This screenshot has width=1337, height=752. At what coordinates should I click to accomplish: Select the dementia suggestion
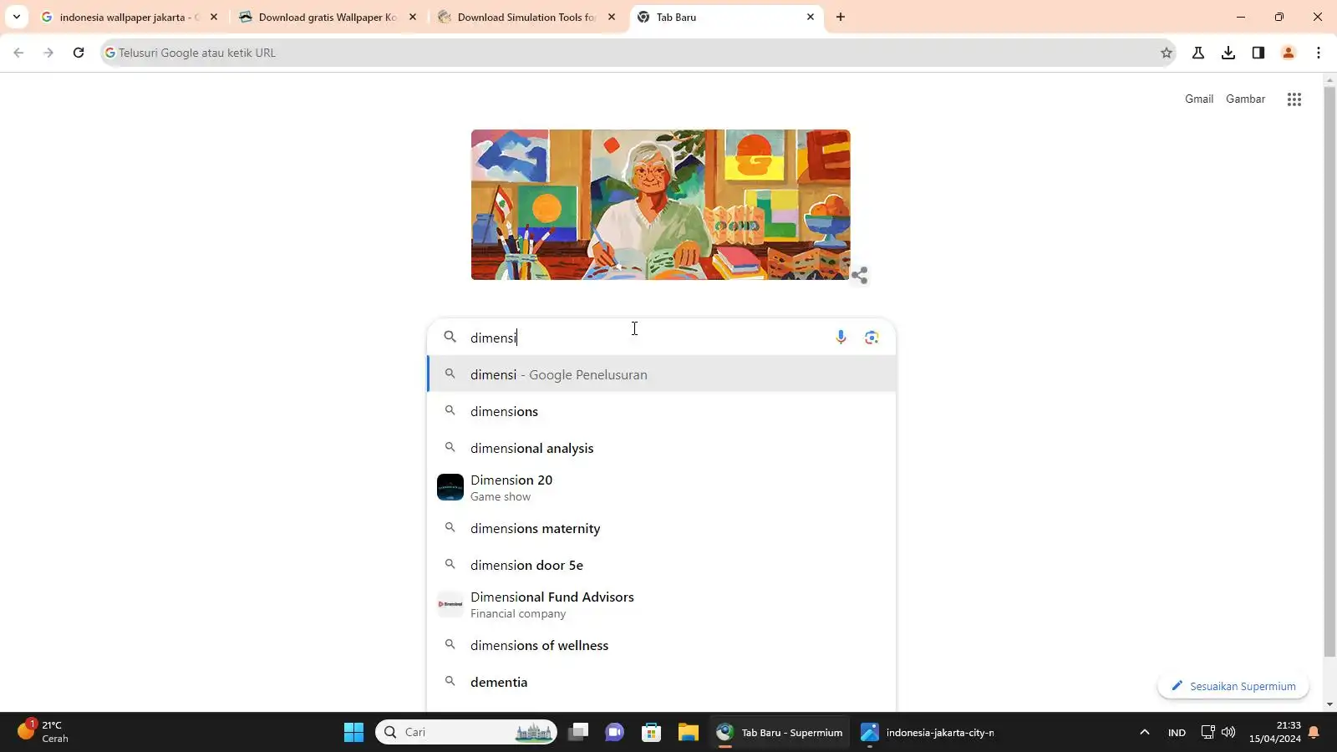click(x=662, y=682)
